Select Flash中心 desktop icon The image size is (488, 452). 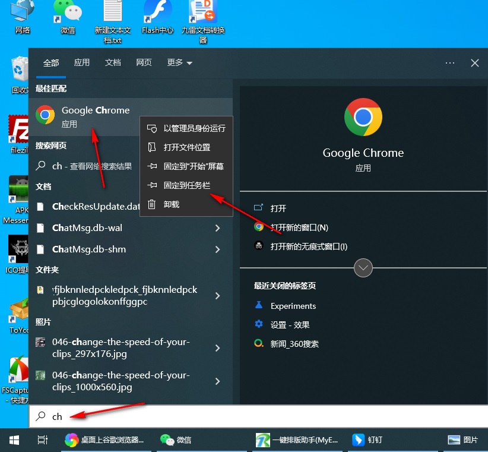tap(157, 17)
